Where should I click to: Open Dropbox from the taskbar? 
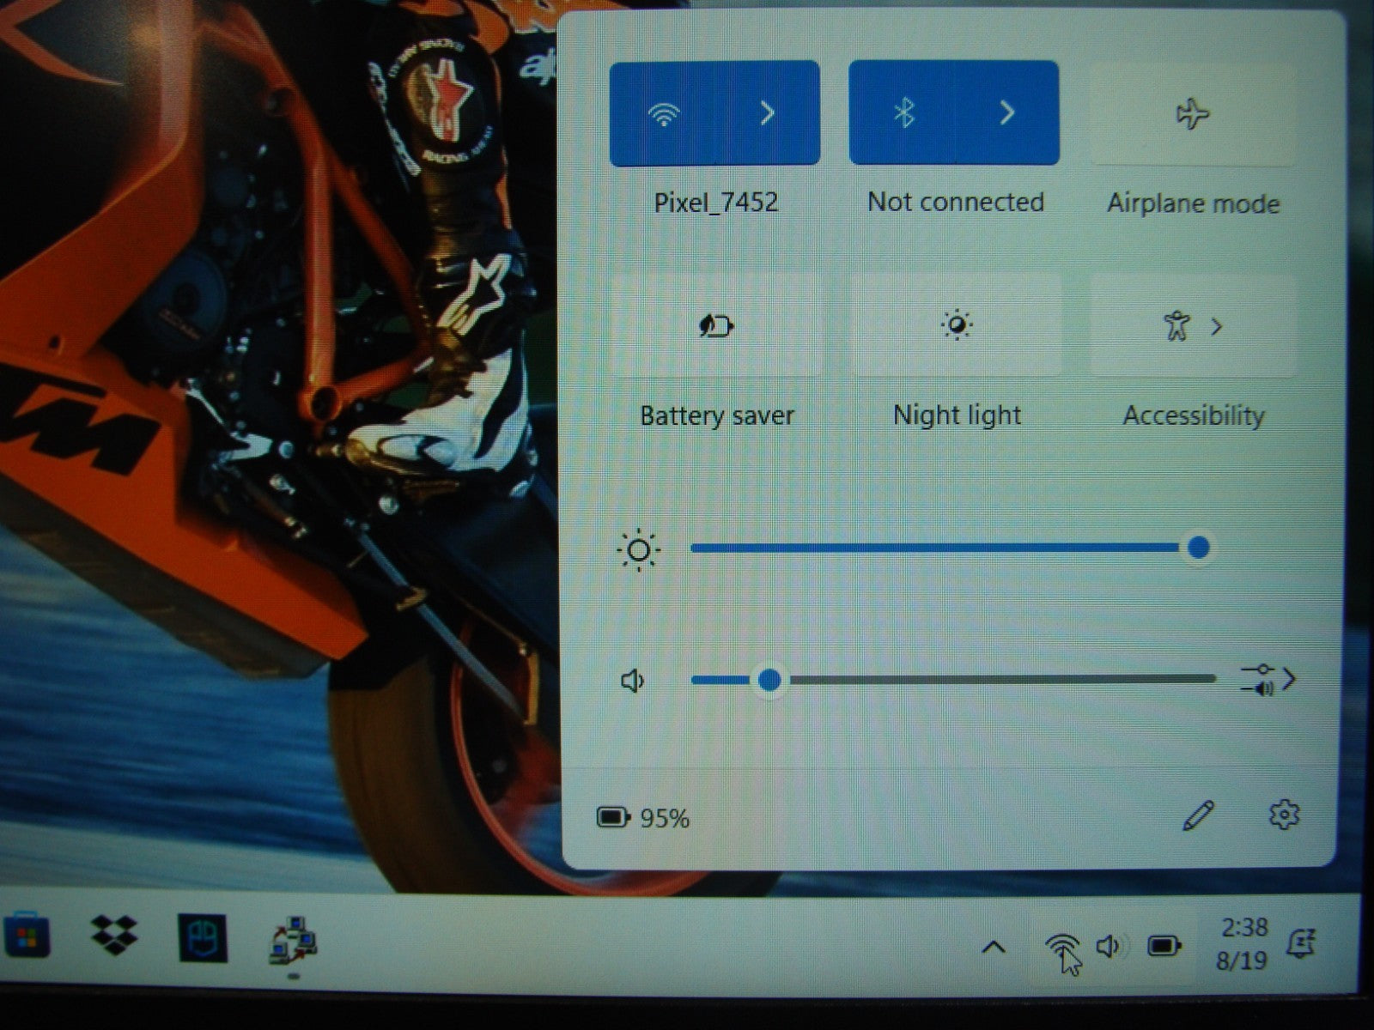(114, 936)
